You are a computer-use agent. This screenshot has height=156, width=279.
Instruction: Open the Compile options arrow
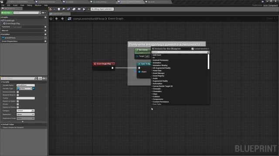coord(54,9)
